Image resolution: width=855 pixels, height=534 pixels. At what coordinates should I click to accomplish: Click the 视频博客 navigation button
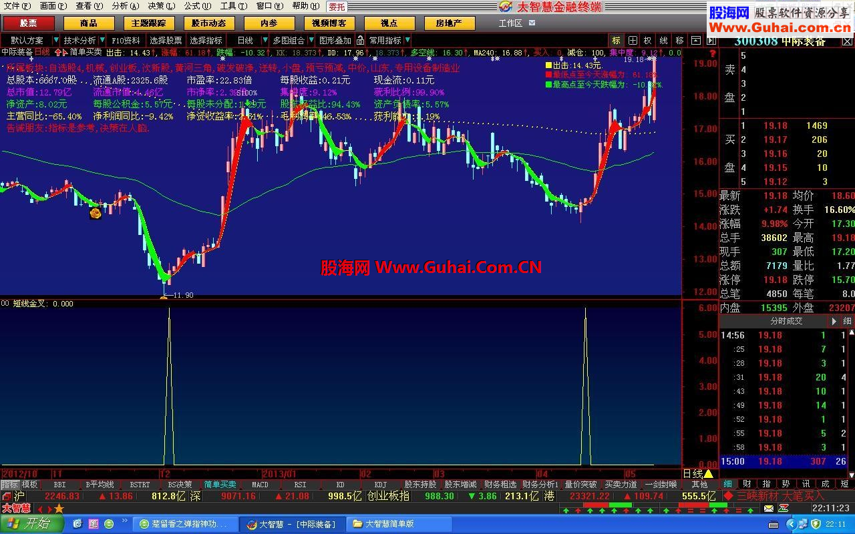(329, 23)
